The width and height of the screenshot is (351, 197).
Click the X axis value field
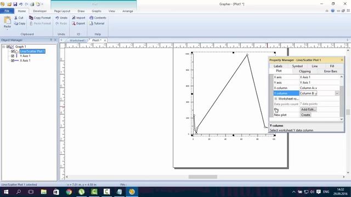click(319, 77)
